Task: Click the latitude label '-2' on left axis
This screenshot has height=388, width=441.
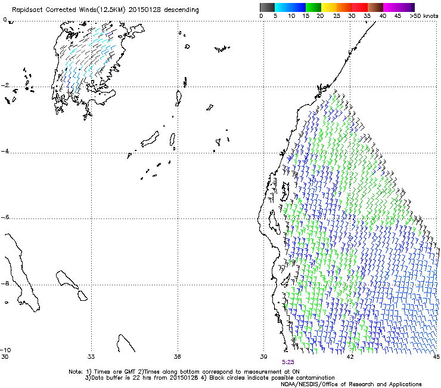Action: point(5,85)
